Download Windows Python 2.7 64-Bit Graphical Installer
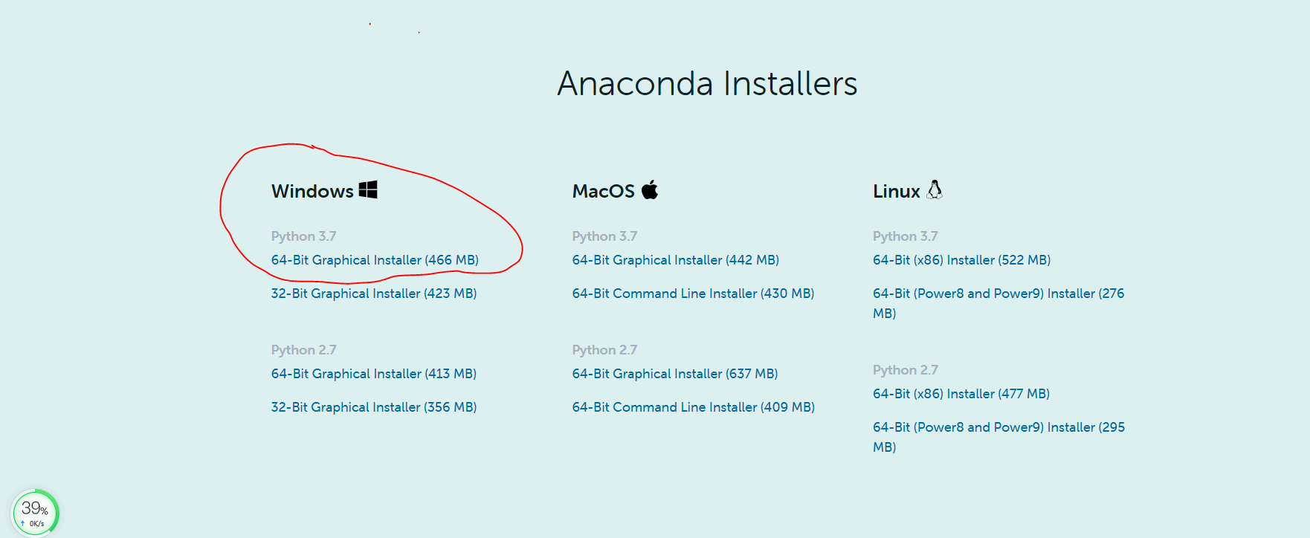Viewport: 1310px width, 538px height. click(374, 374)
